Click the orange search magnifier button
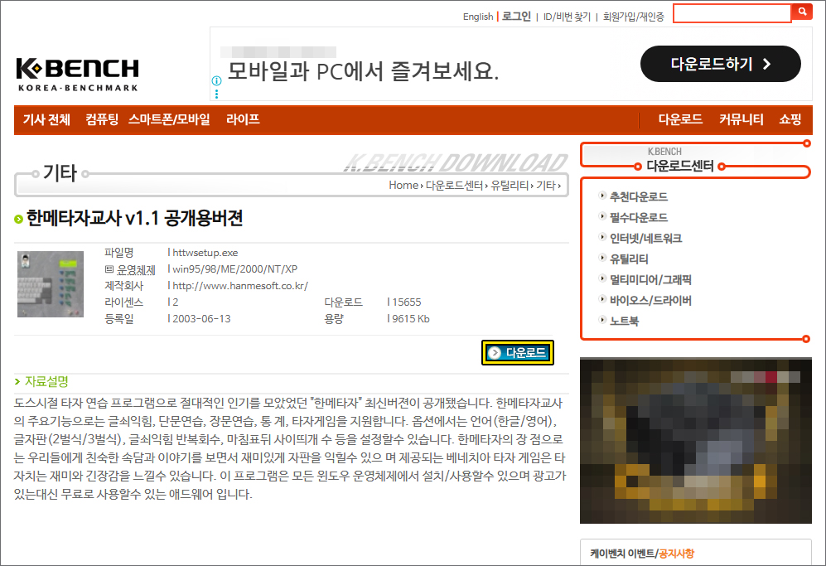 click(x=802, y=12)
